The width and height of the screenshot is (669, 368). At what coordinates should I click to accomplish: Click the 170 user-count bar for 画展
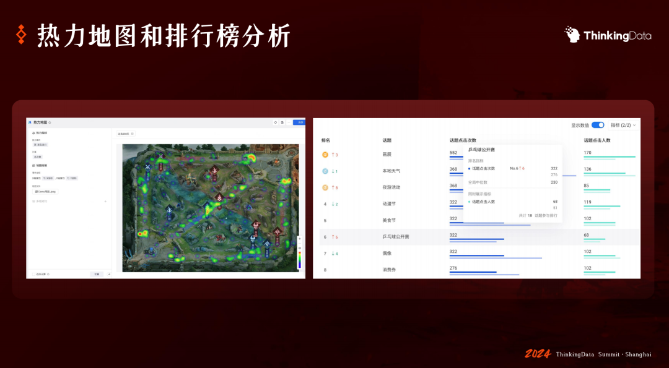click(x=610, y=156)
